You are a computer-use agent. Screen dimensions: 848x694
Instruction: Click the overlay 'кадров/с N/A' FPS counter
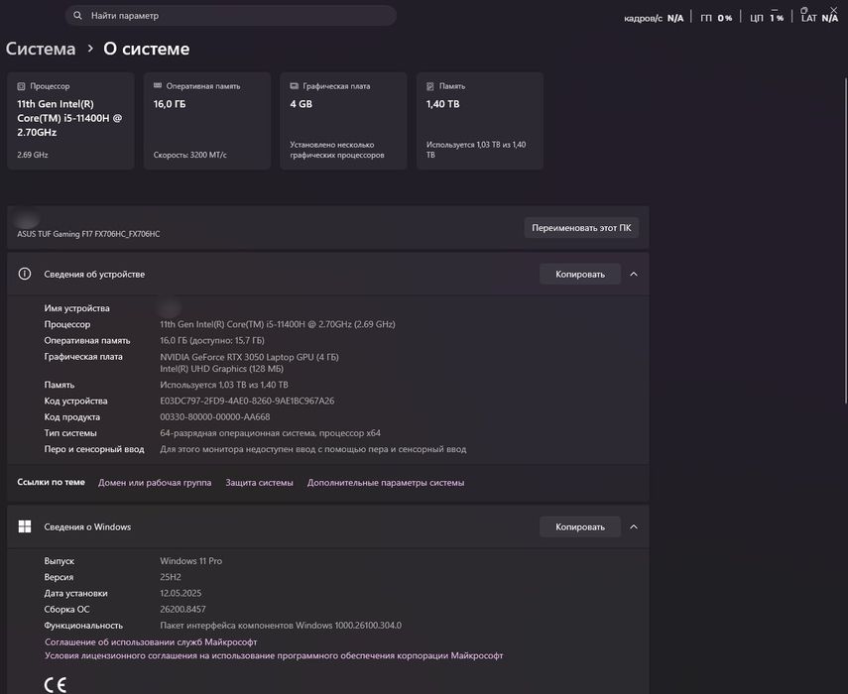(x=654, y=19)
